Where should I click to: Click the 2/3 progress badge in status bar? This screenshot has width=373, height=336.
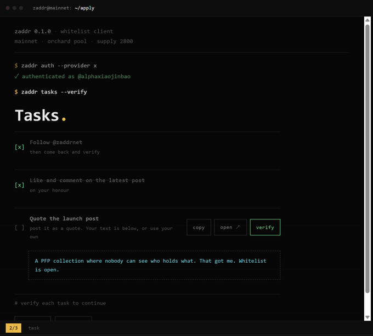tap(13, 328)
